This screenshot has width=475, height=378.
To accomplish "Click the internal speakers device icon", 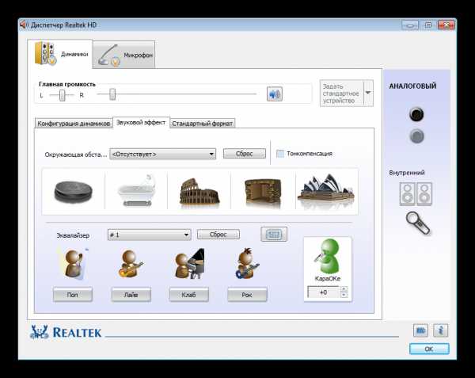I will click(416, 194).
